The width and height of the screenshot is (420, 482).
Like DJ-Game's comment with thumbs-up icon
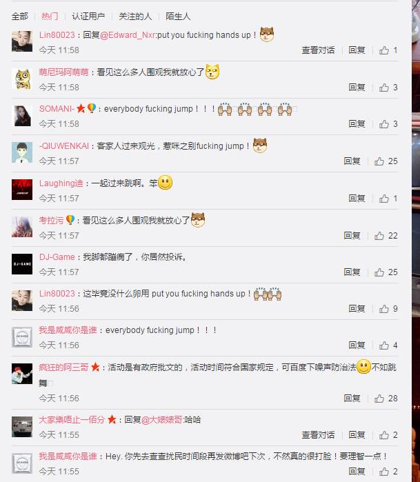click(379, 272)
